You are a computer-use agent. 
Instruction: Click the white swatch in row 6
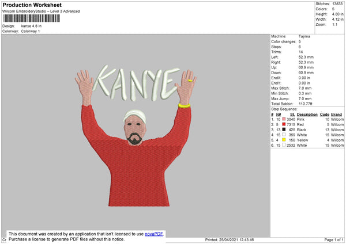tap(284, 145)
